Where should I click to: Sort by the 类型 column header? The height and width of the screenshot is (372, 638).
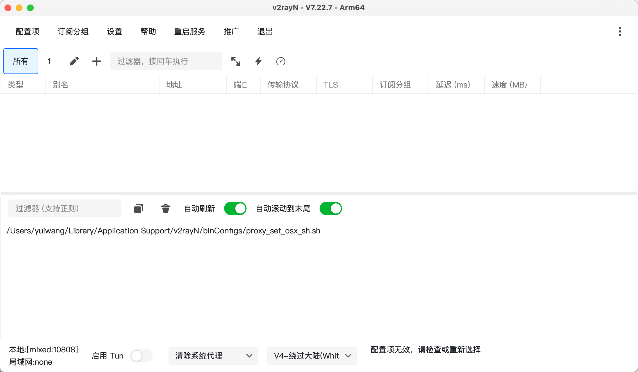click(23, 85)
